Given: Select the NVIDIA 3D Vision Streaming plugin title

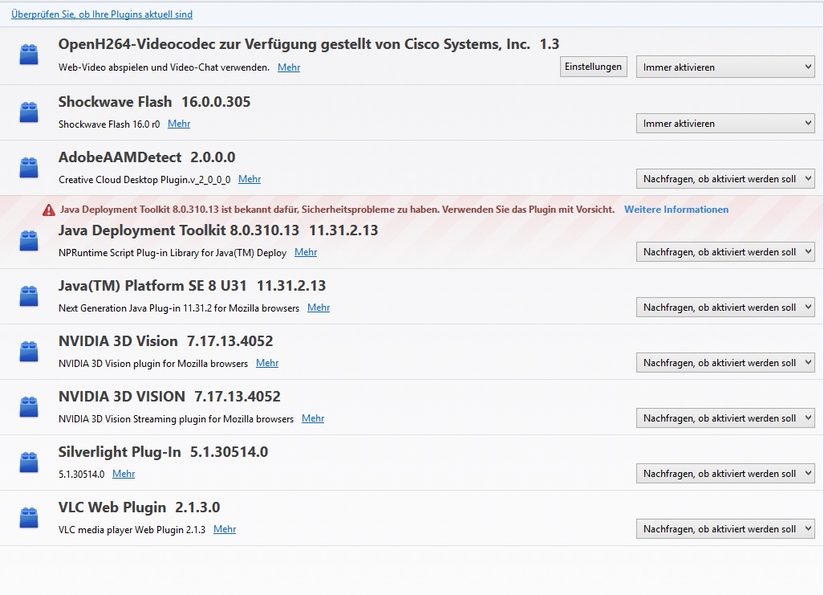Looking at the screenshot, I should (x=169, y=397).
